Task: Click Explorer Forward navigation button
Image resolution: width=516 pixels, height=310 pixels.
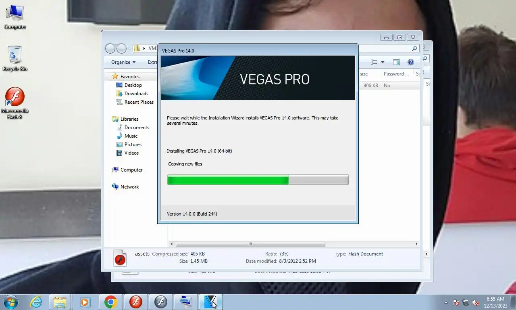Action: pyautogui.click(x=121, y=48)
